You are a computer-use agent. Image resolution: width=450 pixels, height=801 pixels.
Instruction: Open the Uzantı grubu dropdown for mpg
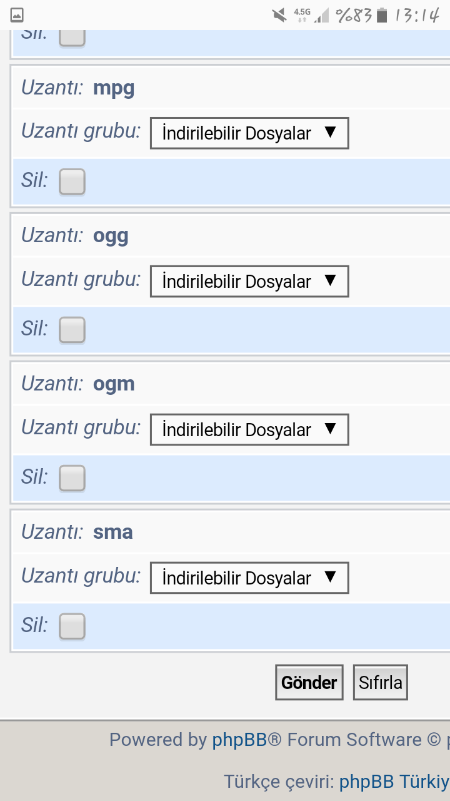[x=249, y=133]
